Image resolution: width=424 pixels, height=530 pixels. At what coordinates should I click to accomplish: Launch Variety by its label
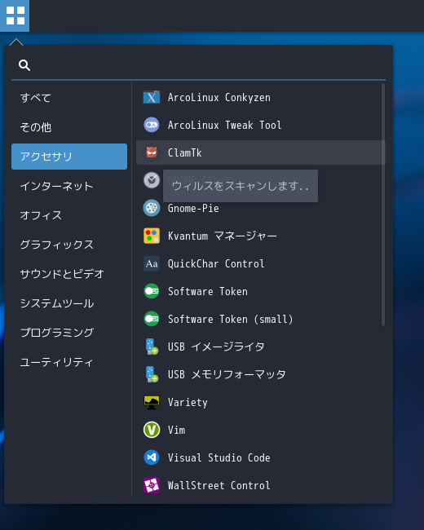coord(188,403)
